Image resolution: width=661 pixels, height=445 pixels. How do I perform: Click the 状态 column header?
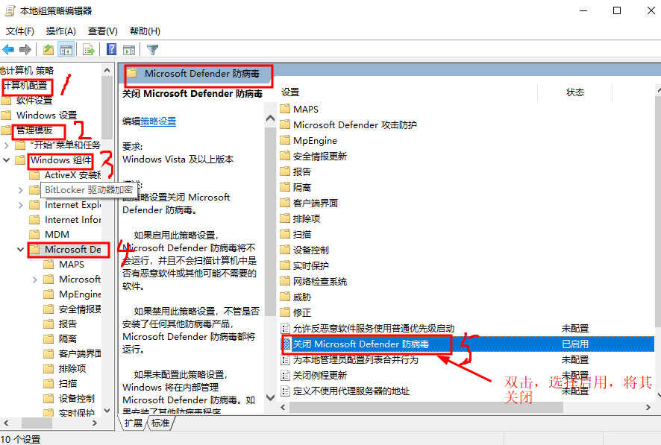pos(574,92)
